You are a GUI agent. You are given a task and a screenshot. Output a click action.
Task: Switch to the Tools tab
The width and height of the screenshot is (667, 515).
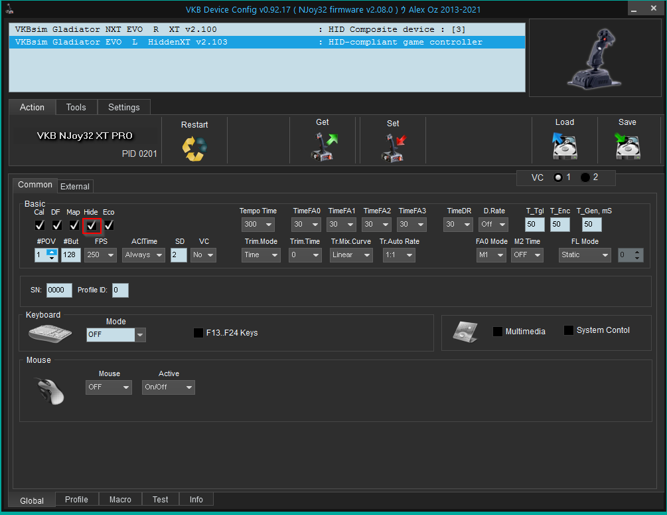(x=76, y=107)
